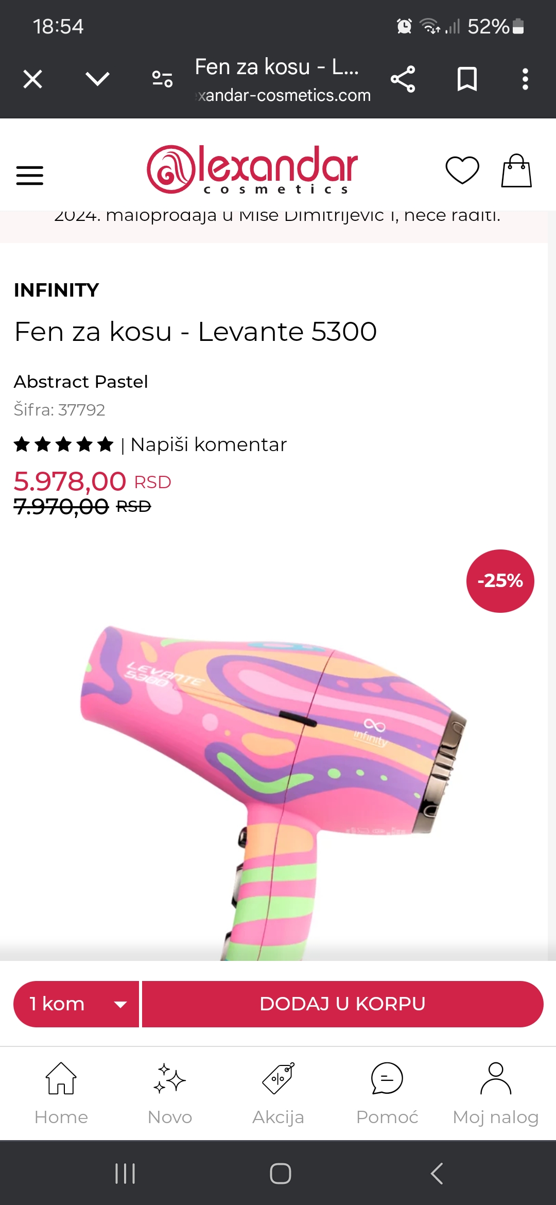Minimize tab with down chevron

tap(97, 79)
